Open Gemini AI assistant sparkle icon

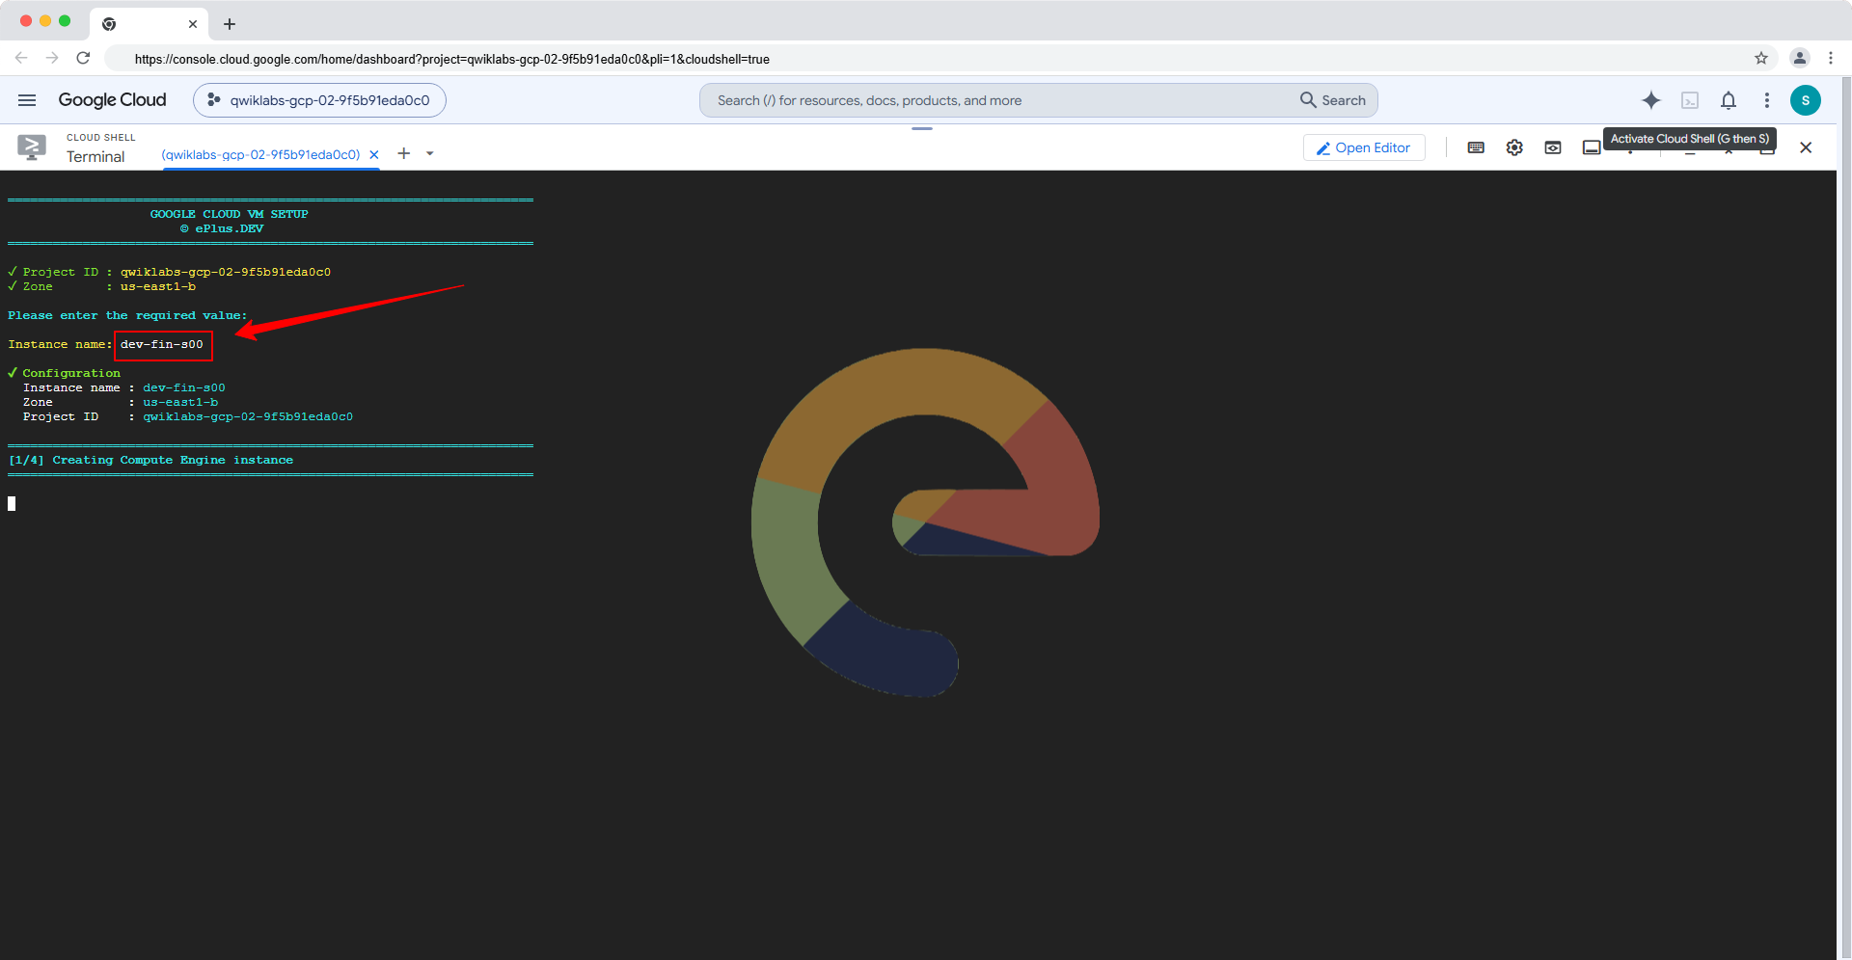(x=1651, y=100)
